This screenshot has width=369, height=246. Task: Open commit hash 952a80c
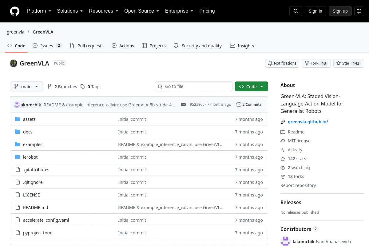(x=197, y=105)
